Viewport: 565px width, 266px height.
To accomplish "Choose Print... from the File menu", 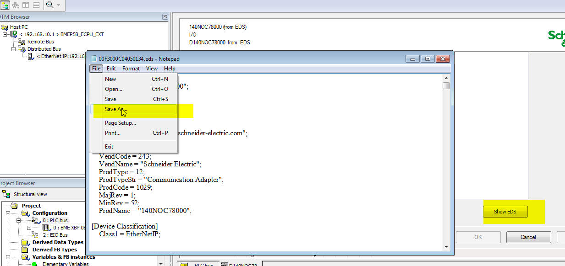I will (133, 133).
